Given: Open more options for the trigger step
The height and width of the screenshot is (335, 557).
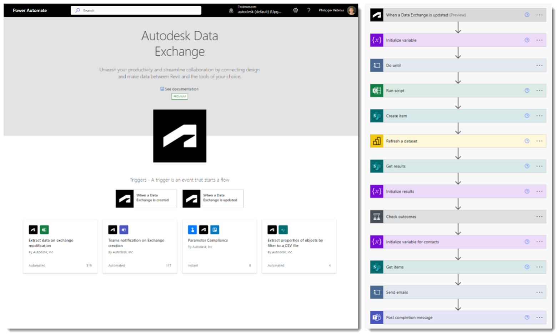Looking at the screenshot, I should point(540,15).
